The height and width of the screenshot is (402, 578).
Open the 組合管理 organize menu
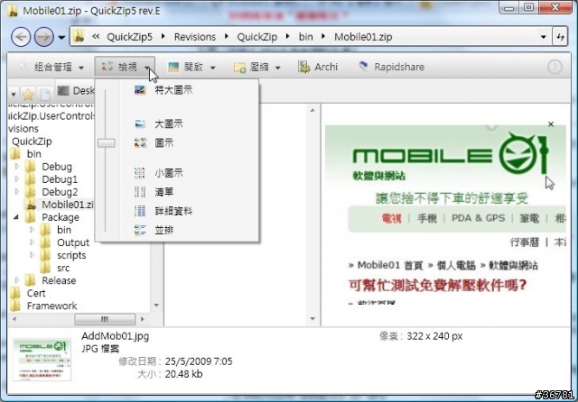(x=52, y=67)
